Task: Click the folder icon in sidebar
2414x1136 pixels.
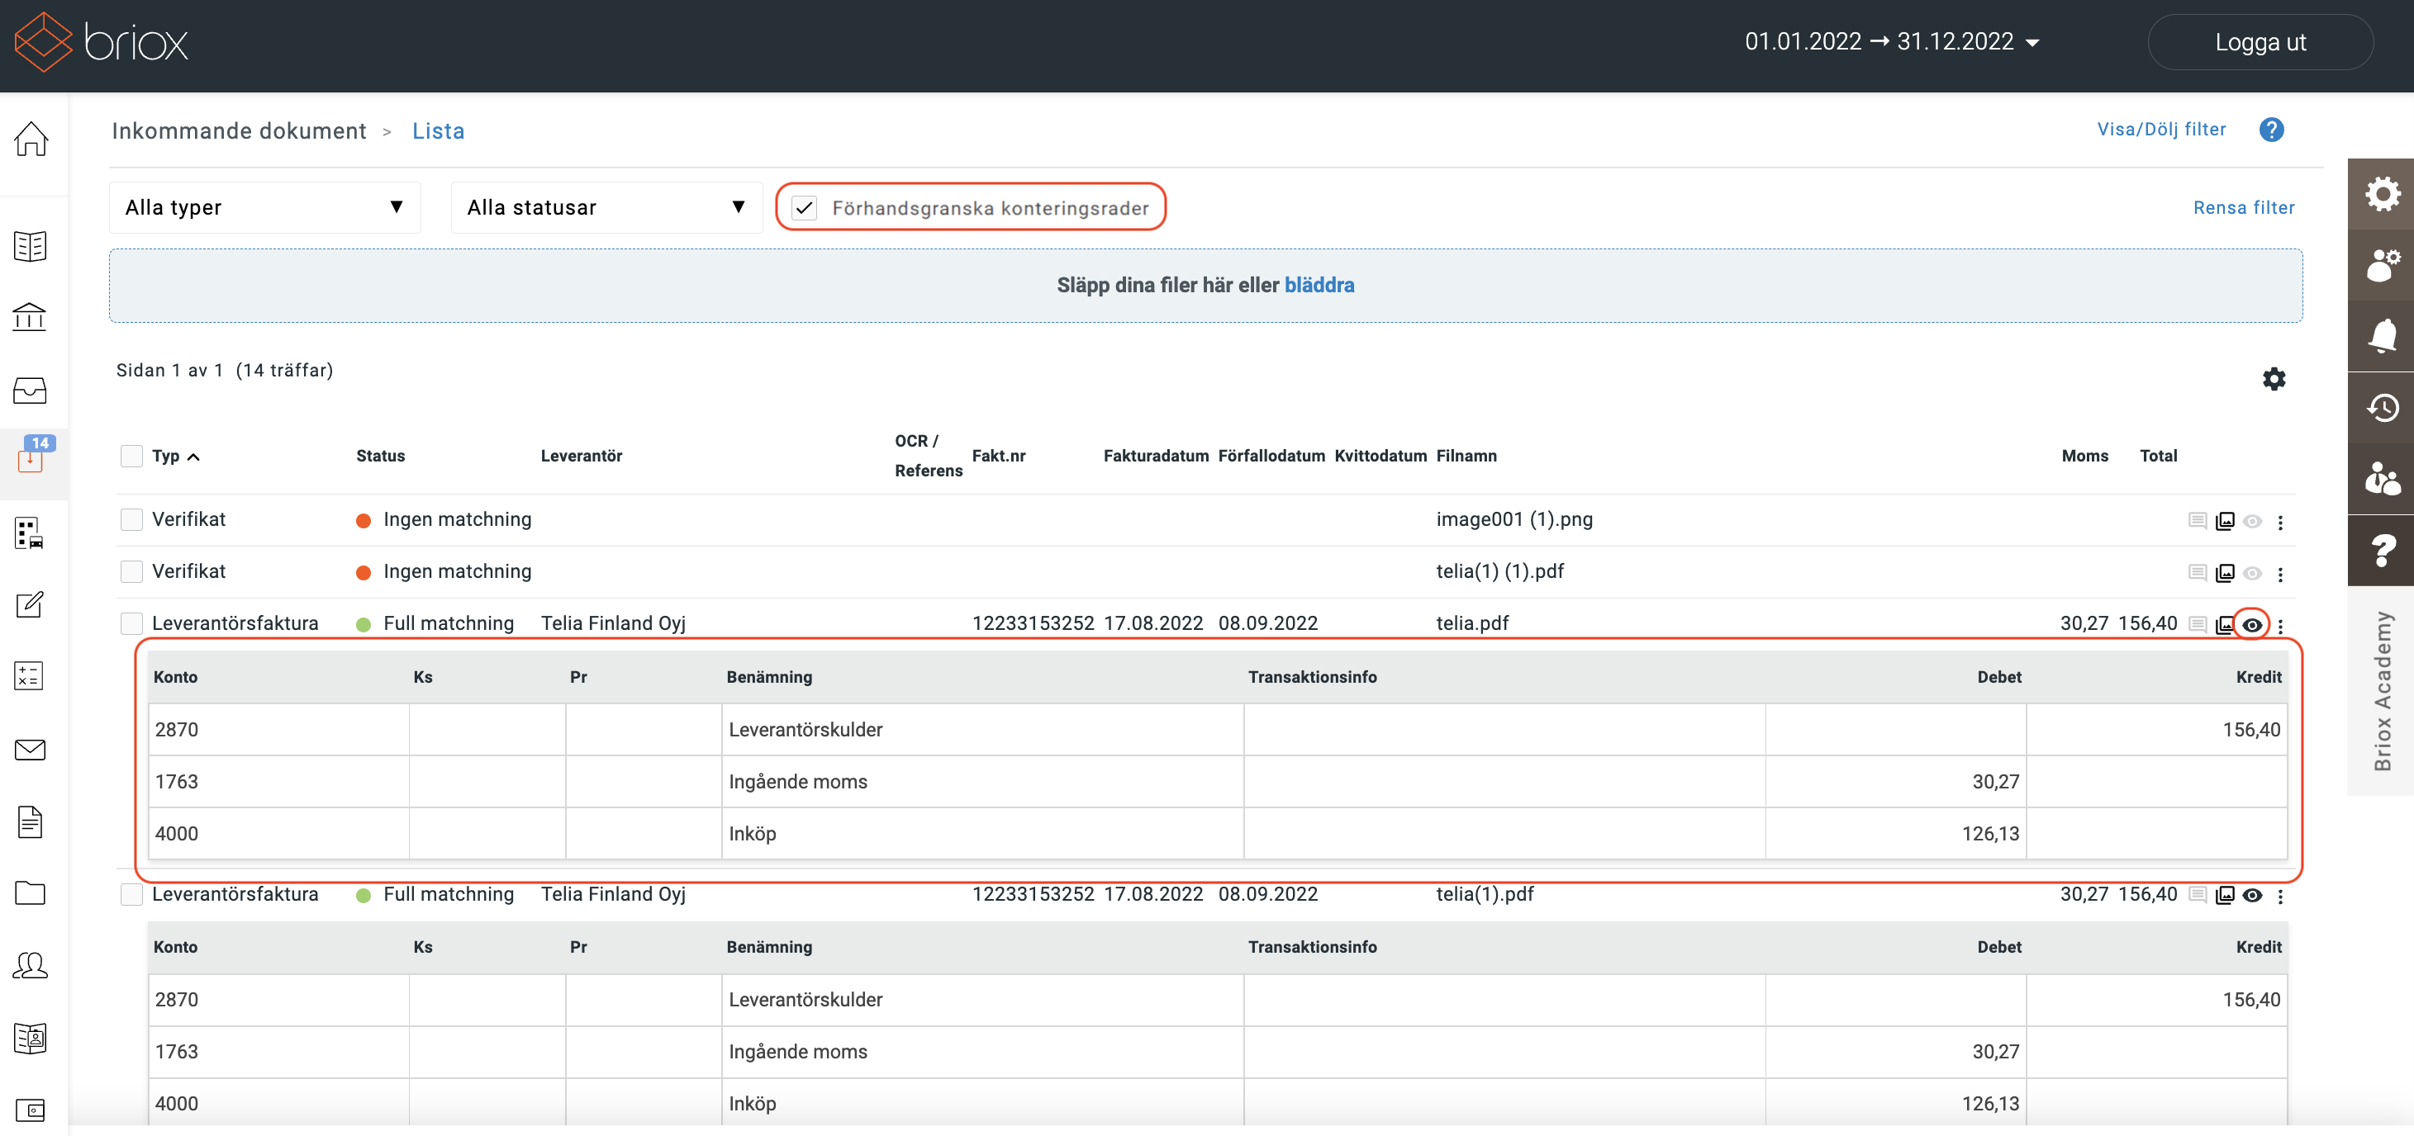Action: pos(30,893)
